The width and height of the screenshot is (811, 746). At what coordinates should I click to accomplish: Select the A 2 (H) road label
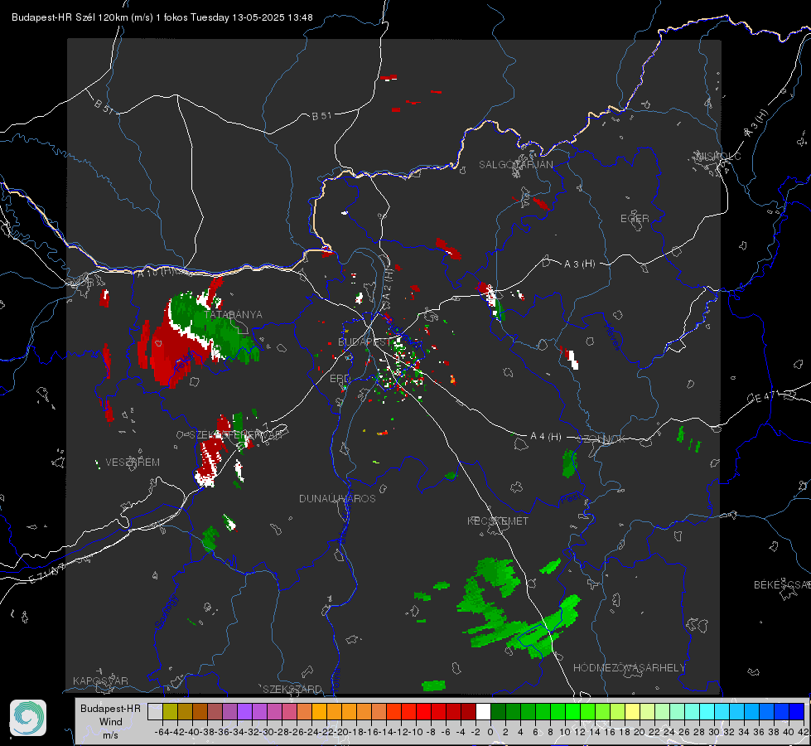[x=388, y=283]
